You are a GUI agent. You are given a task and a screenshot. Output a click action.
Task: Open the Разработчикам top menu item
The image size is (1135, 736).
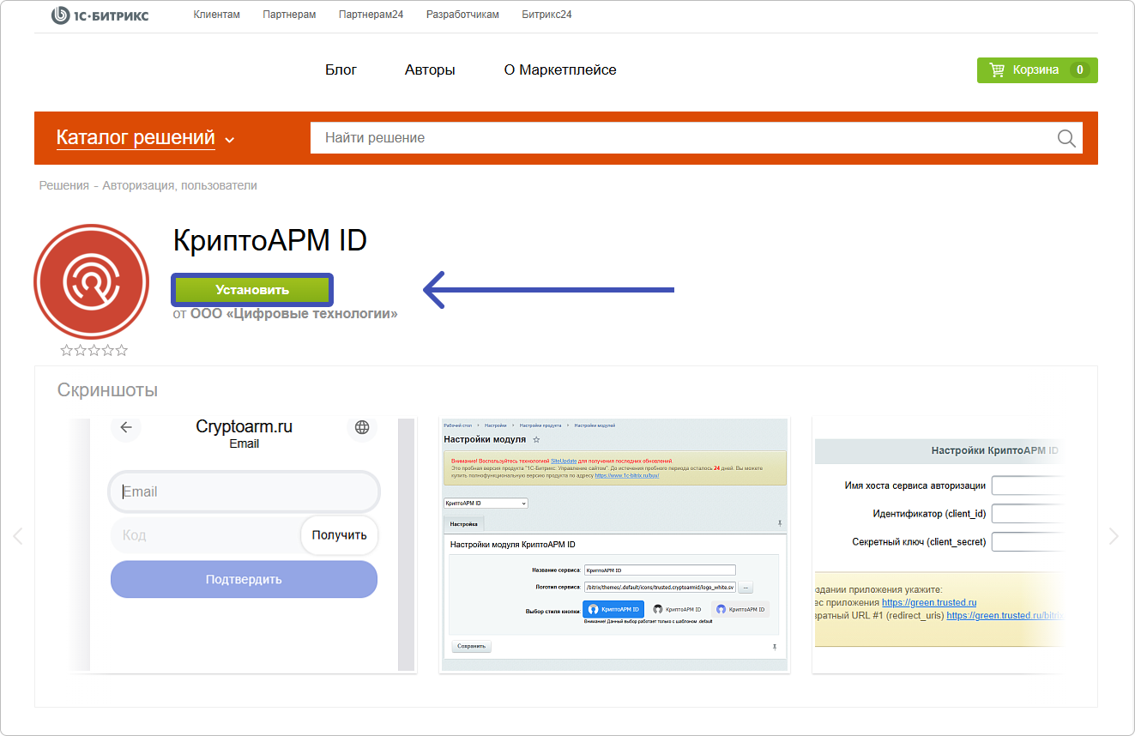click(462, 15)
